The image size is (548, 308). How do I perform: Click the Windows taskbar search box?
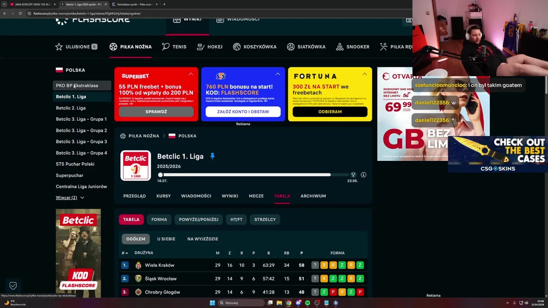click(241, 303)
